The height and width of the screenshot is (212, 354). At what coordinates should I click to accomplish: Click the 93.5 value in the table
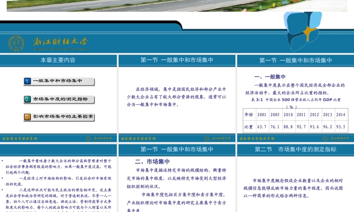coord(341,127)
